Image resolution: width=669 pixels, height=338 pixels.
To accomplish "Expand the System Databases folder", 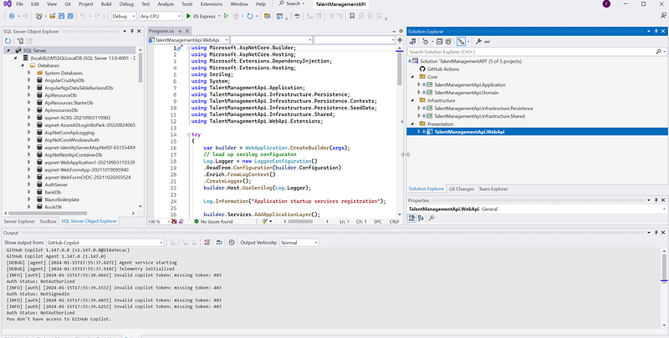I will pyautogui.click(x=29, y=73).
